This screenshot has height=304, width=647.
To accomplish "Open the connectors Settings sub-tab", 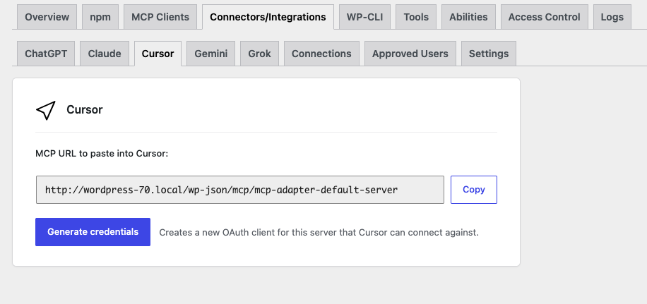I will point(489,54).
